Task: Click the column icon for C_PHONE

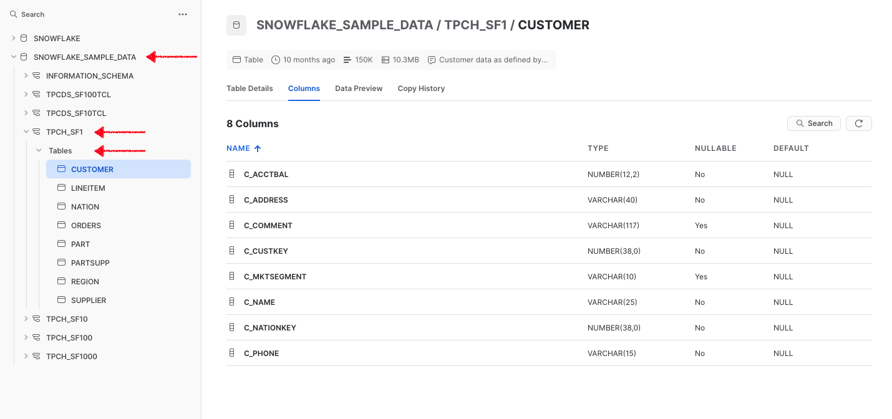Action: 232,353
